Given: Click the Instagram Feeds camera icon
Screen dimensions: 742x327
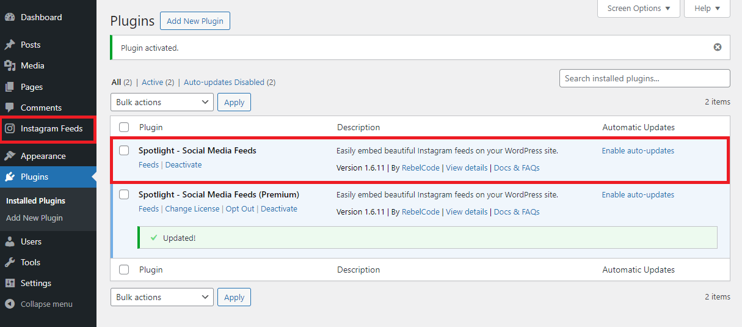Looking at the screenshot, I should pos(10,128).
